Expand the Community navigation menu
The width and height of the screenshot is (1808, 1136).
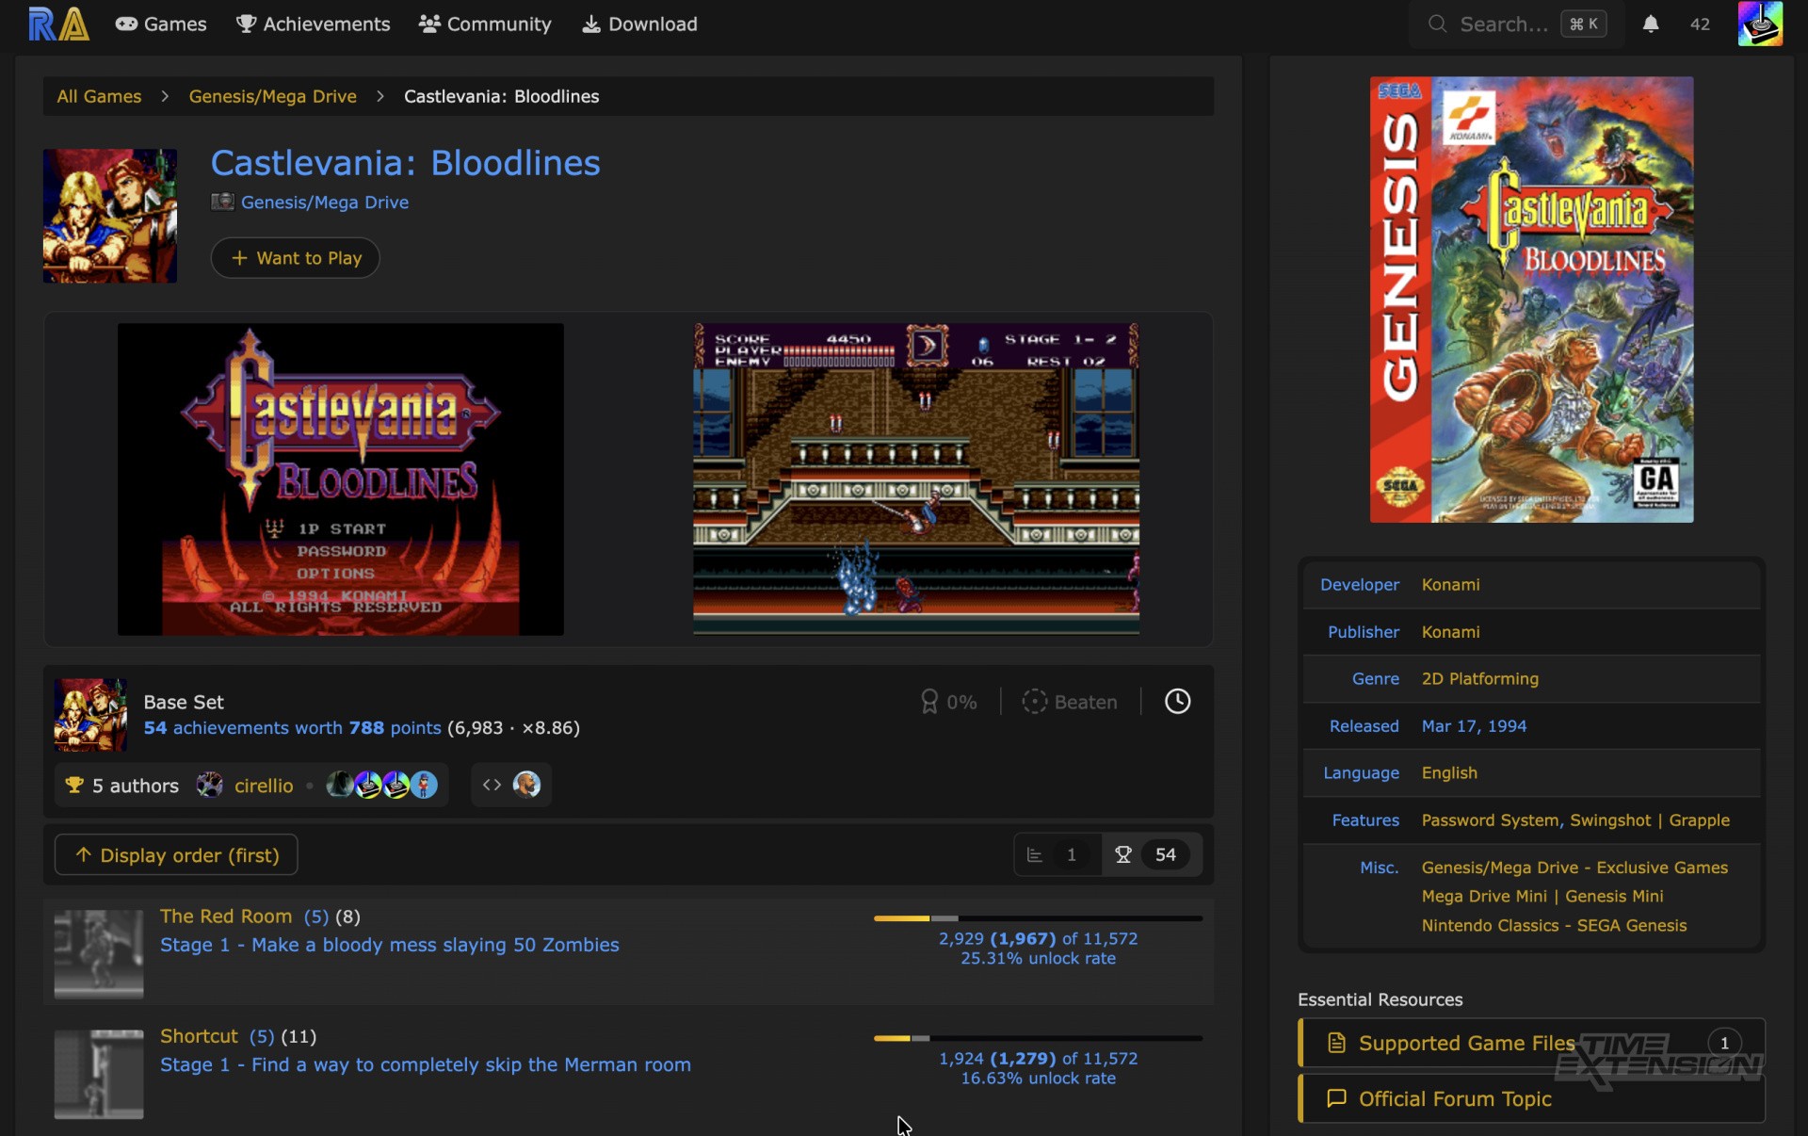(x=485, y=24)
